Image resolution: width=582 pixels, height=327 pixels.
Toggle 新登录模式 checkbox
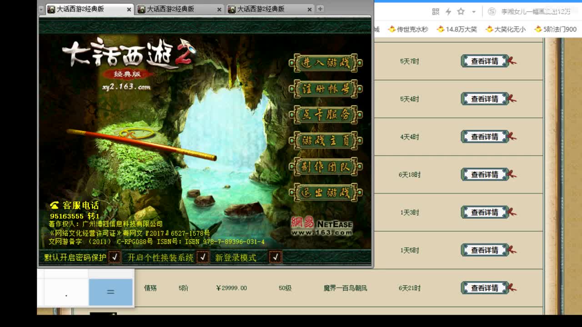[275, 257]
